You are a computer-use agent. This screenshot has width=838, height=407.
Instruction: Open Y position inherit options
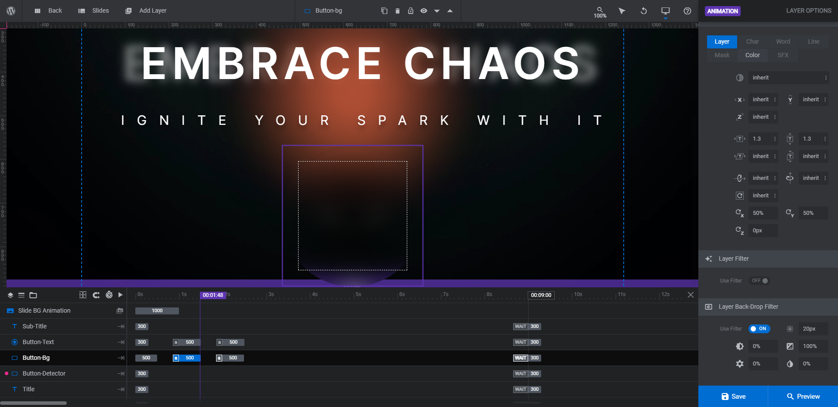(x=825, y=100)
